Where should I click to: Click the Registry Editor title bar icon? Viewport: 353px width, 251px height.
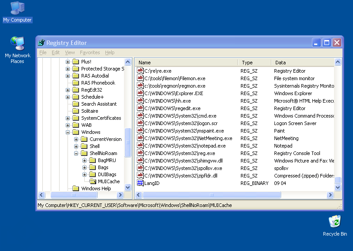(x=41, y=43)
